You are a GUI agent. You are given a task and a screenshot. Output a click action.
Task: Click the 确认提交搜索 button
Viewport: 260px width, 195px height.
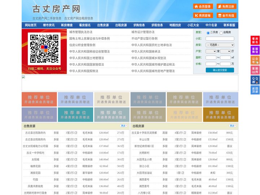[220, 70]
